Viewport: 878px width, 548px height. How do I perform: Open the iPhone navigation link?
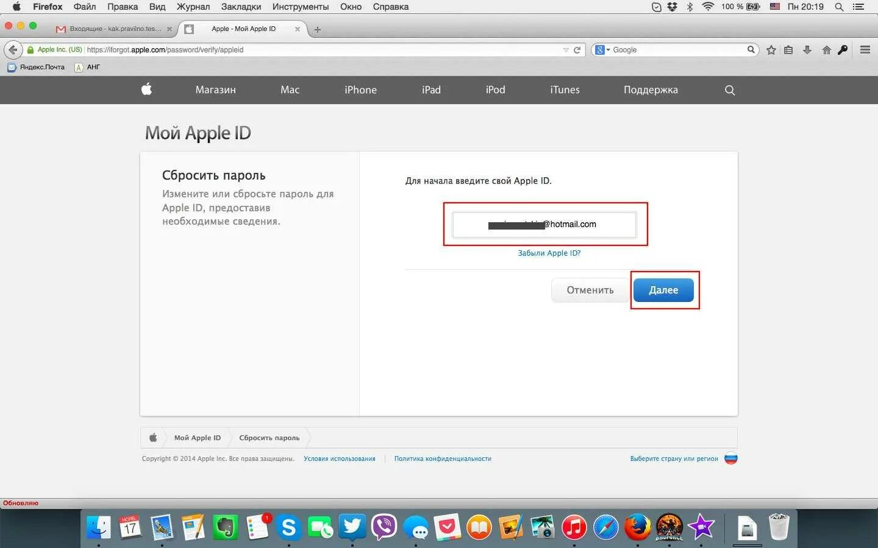pyautogui.click(x=361, y=90)
